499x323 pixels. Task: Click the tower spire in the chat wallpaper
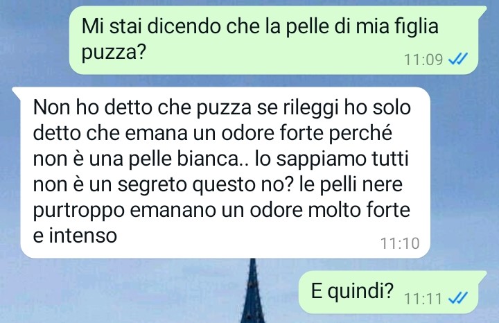click(253, 291)
